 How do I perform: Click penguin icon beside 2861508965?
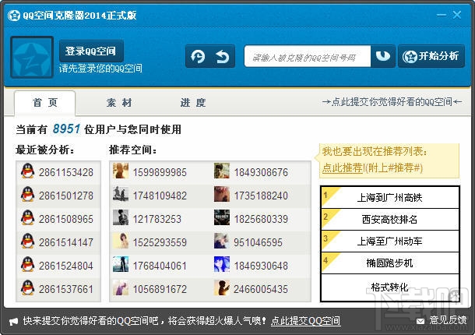point(27,217)
